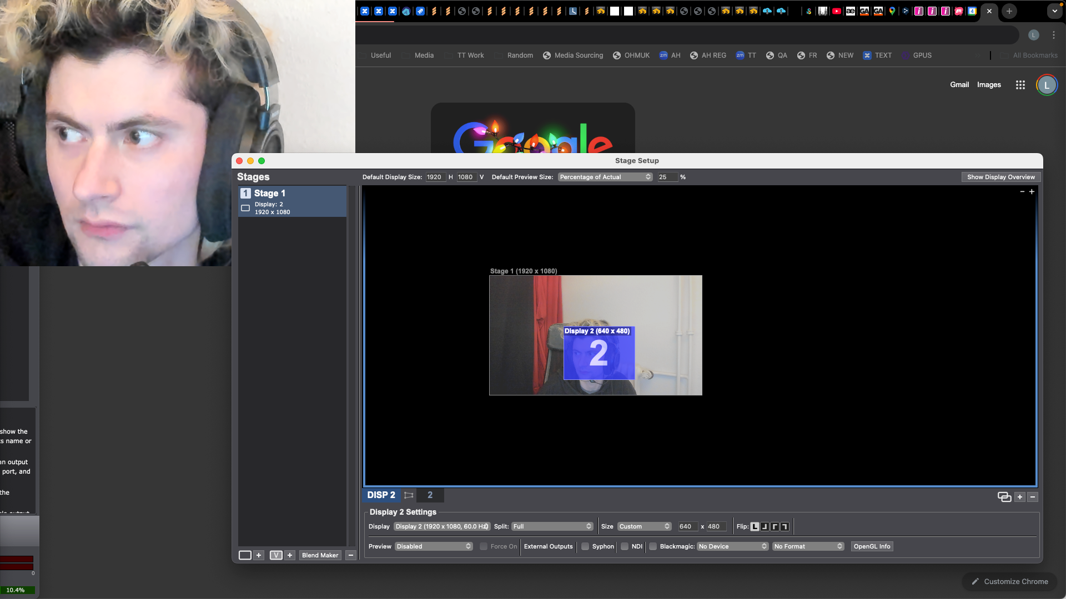Image resolution: width=1066 pixels, height=599 pixels.
Task: Click the duplicate display icon beside the plus button
Action: [x=1004, y=497]
